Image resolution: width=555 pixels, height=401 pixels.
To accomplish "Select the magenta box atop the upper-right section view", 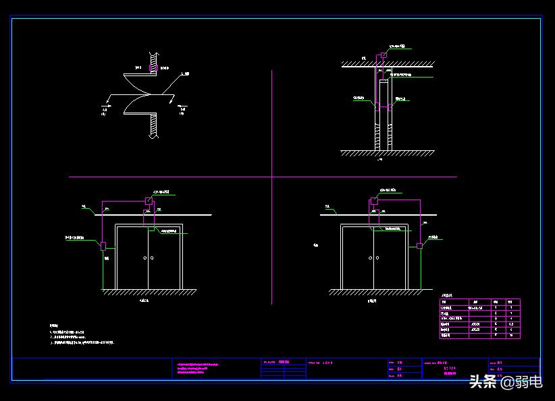I will pos(383,55).
